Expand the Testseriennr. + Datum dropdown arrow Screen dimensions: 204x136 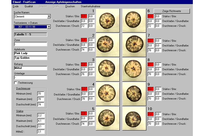49,27
